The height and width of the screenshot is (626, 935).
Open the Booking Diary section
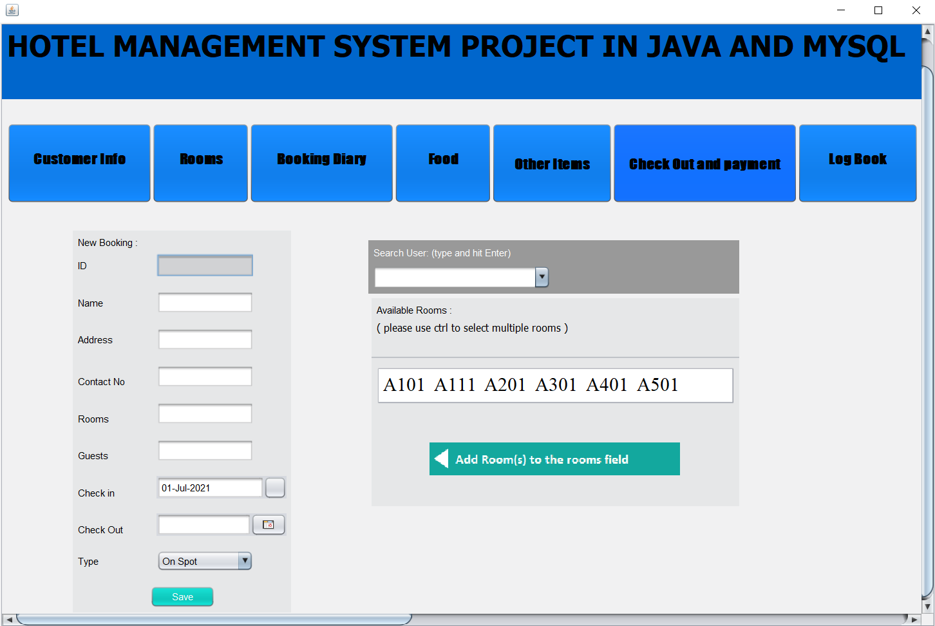[321, 162]
